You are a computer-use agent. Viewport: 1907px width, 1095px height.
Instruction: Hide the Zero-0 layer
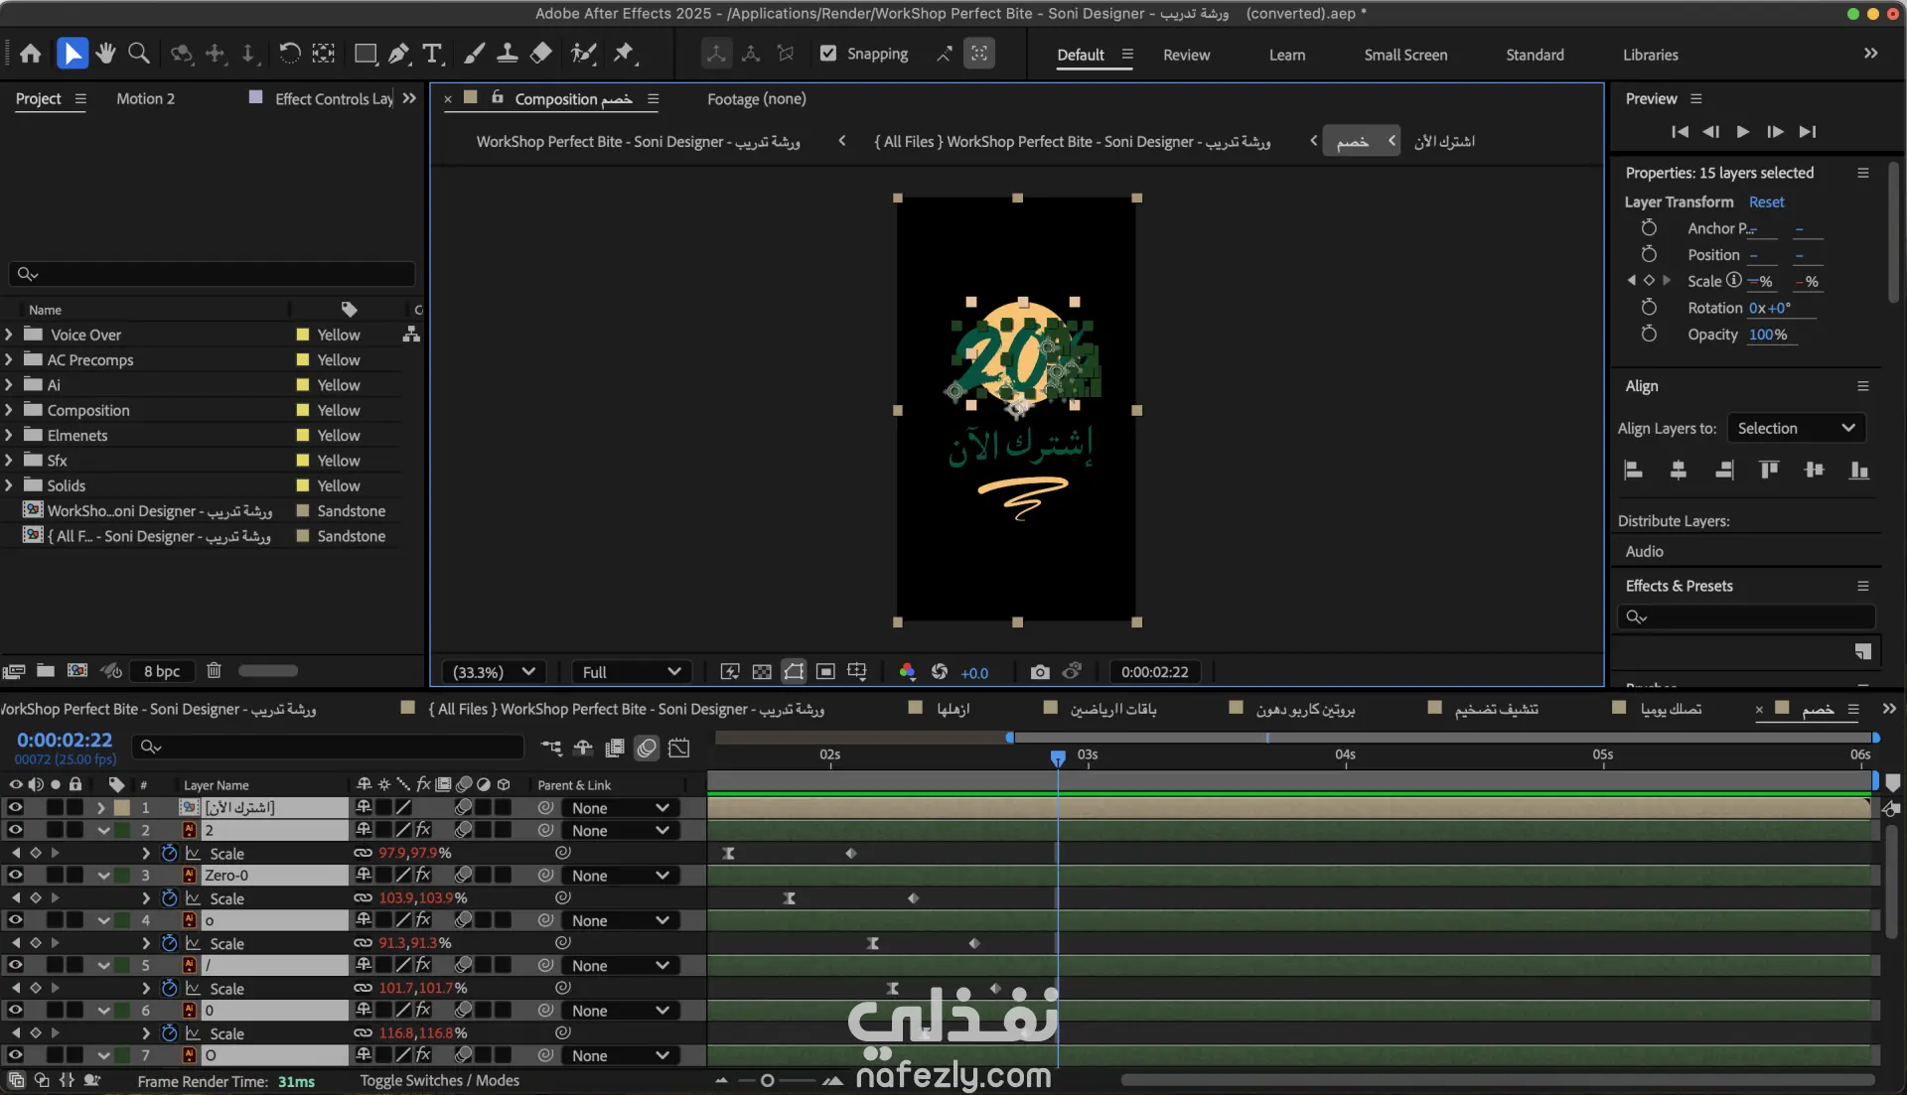[x=15, y=875]
